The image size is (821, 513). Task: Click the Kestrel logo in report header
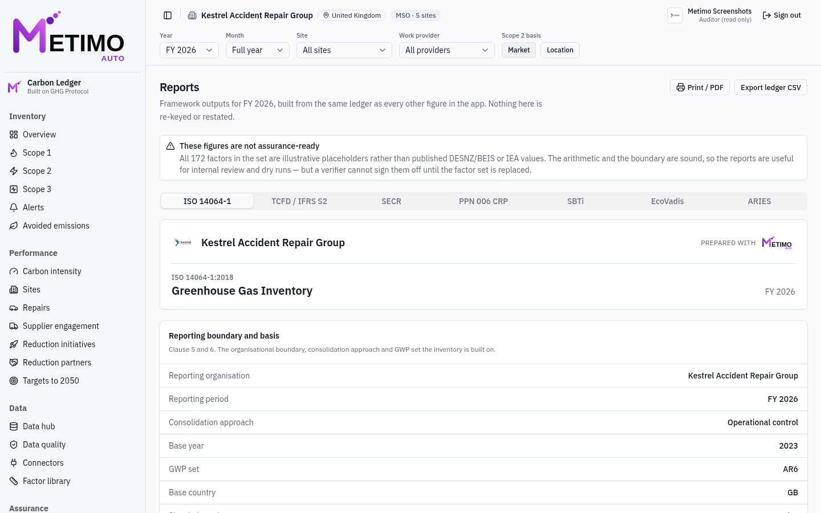tap(183, 242)
